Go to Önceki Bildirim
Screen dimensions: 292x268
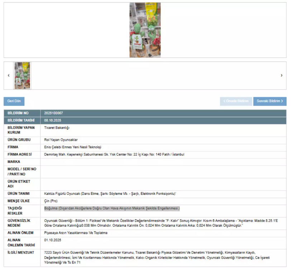236,101
